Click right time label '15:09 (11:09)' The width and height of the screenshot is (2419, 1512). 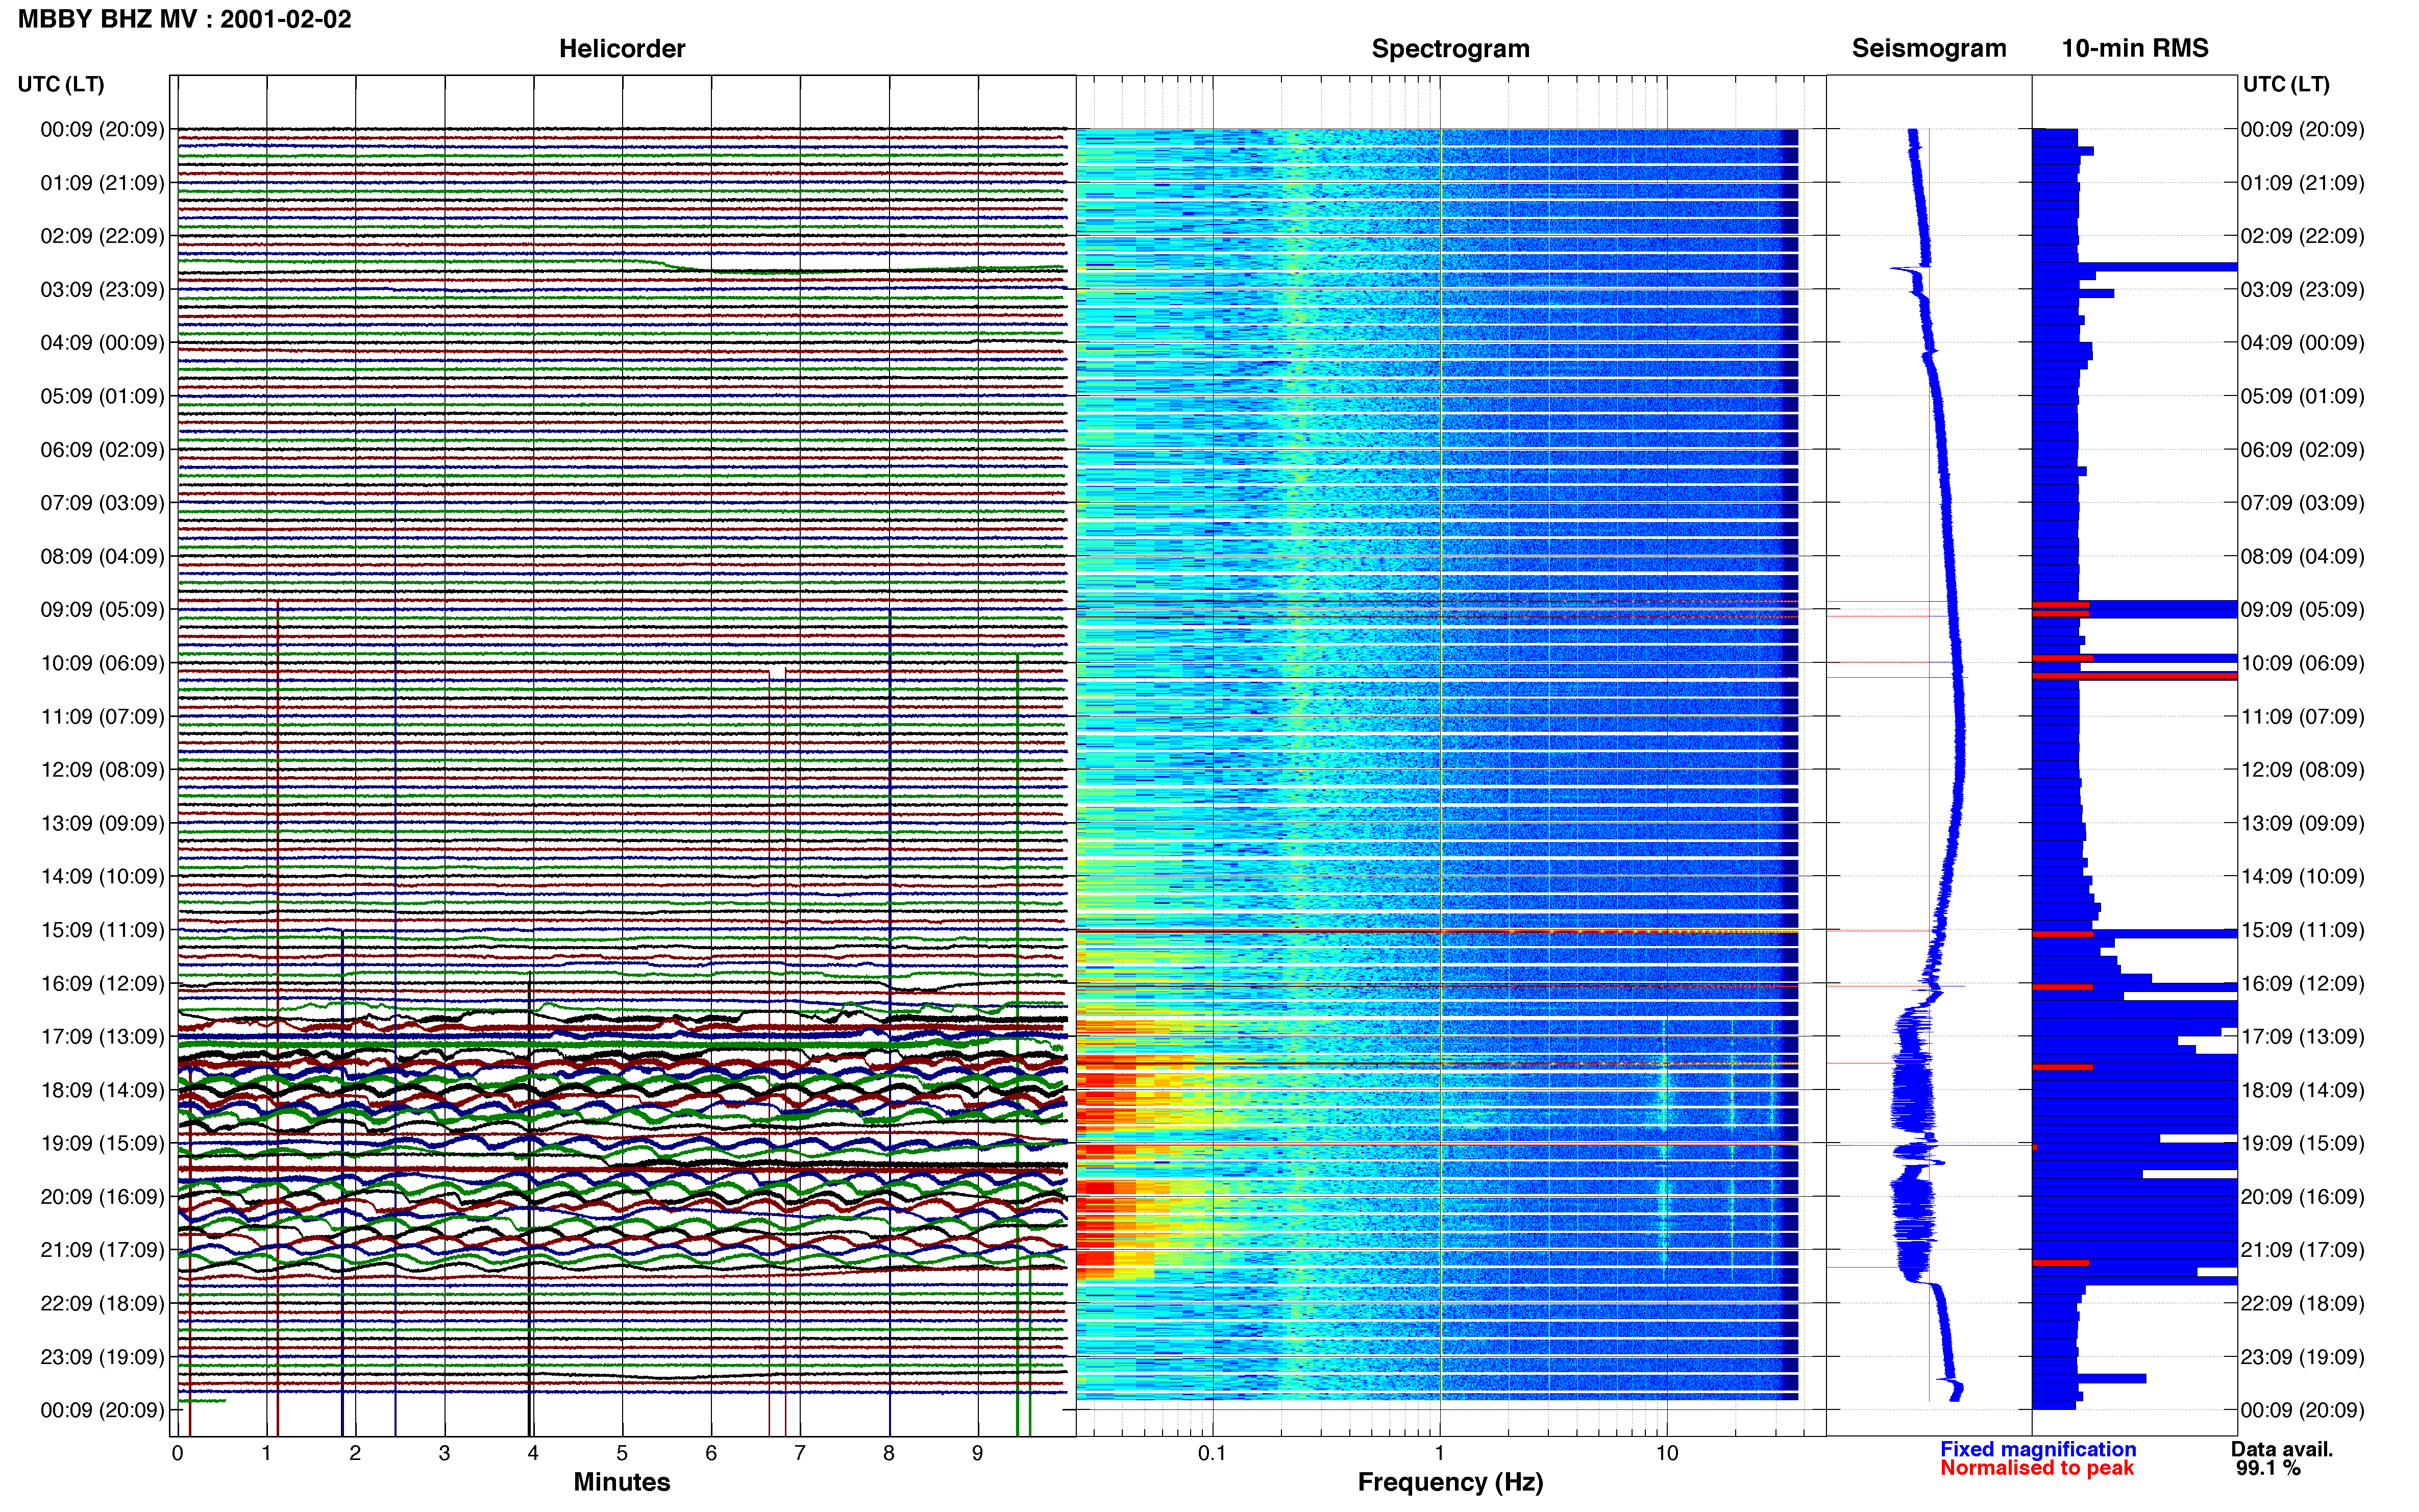coord(2302,930)
